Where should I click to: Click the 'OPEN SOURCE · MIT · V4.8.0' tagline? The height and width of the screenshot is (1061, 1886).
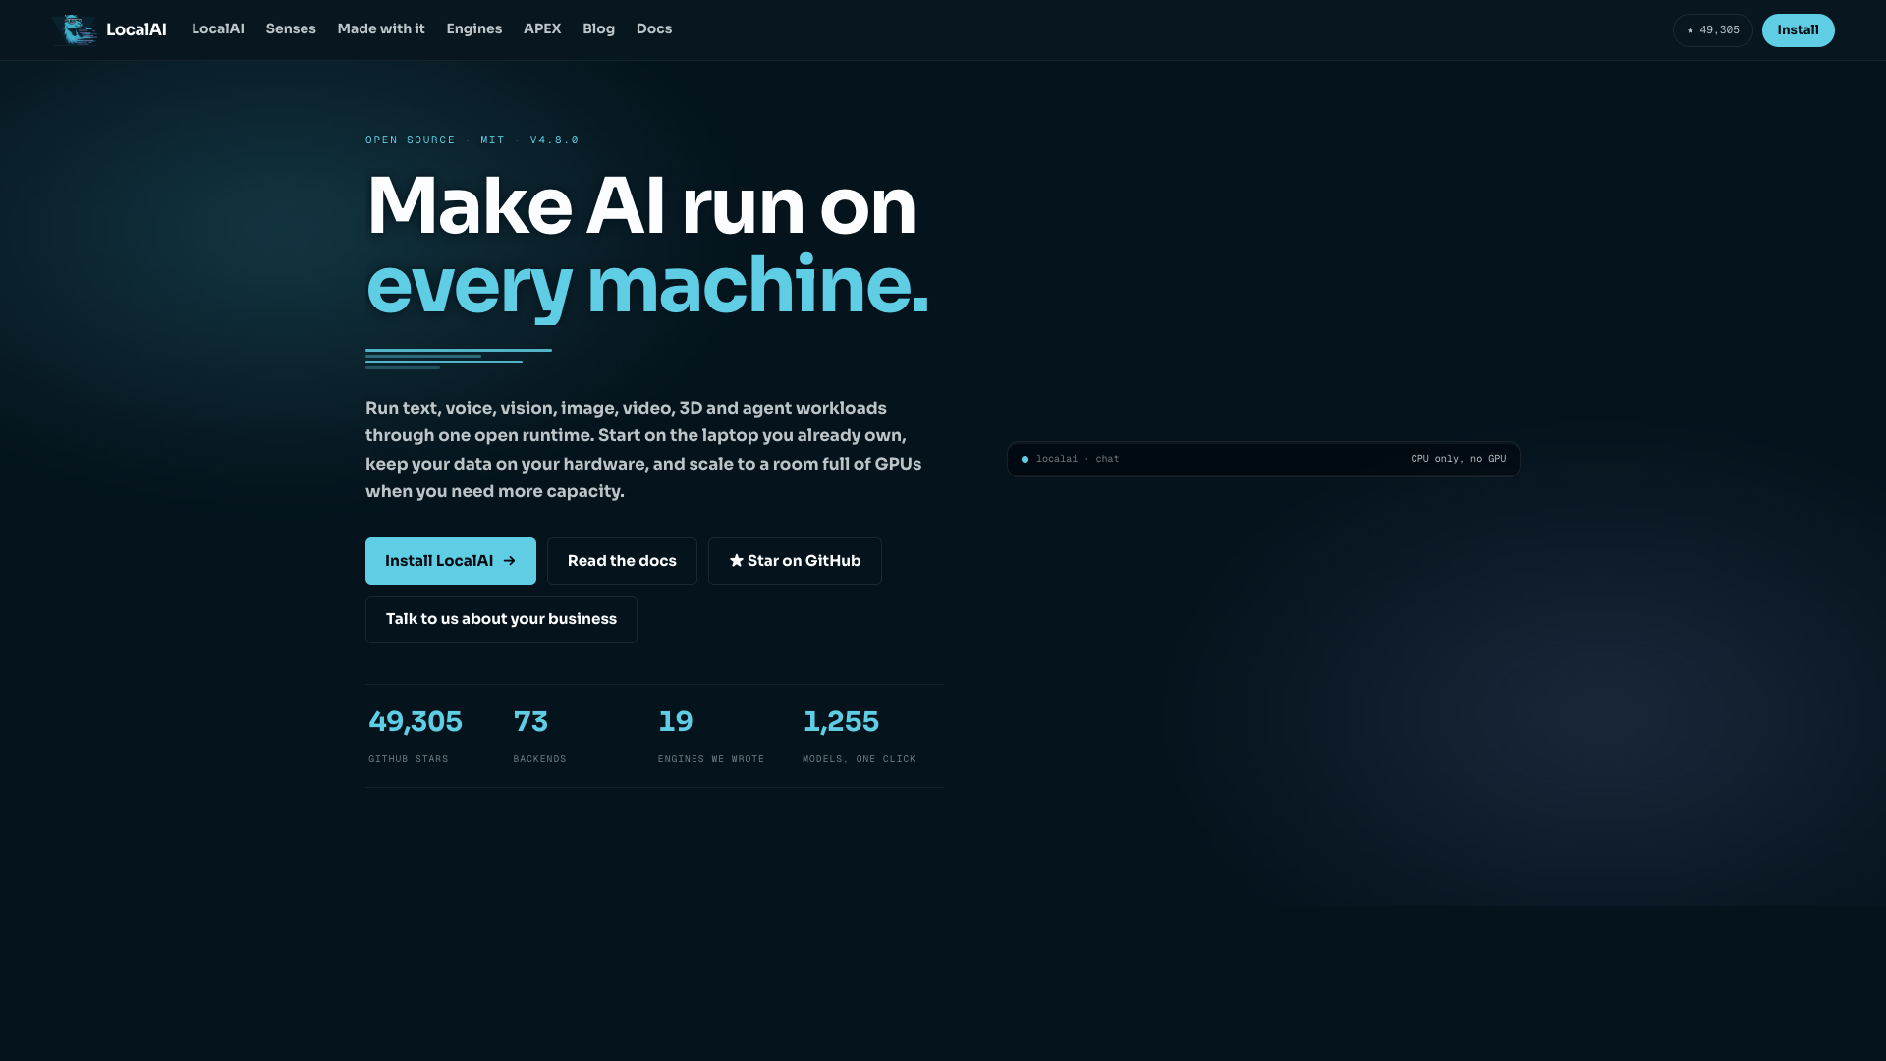click(x=472, y=140)
